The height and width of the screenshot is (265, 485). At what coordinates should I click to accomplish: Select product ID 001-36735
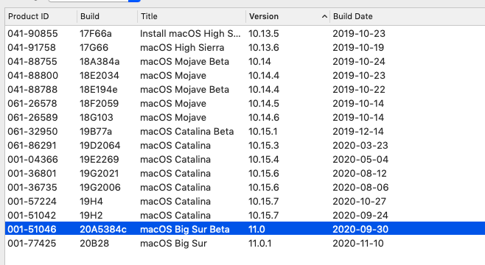(x=32, y=188)
